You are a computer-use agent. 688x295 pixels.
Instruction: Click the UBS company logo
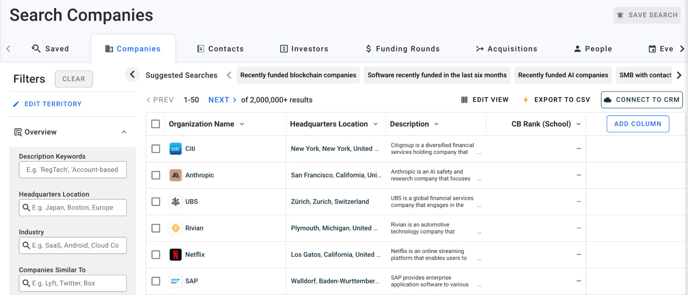[x=176, y=202]
